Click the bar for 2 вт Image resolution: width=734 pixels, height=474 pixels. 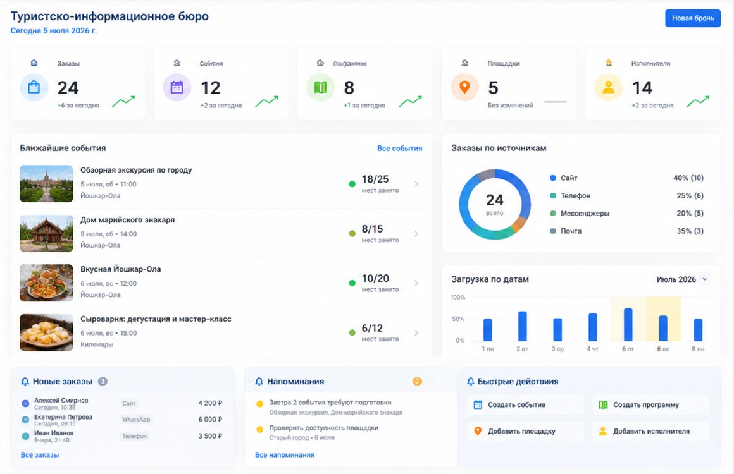[x=523, y=326]
